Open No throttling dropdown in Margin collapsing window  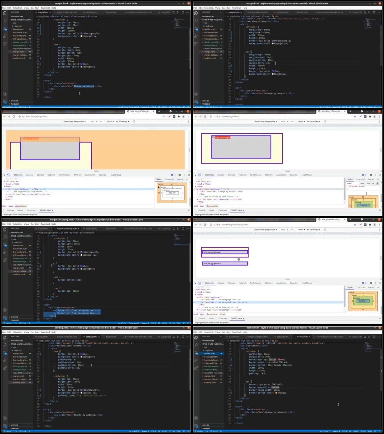314,229
